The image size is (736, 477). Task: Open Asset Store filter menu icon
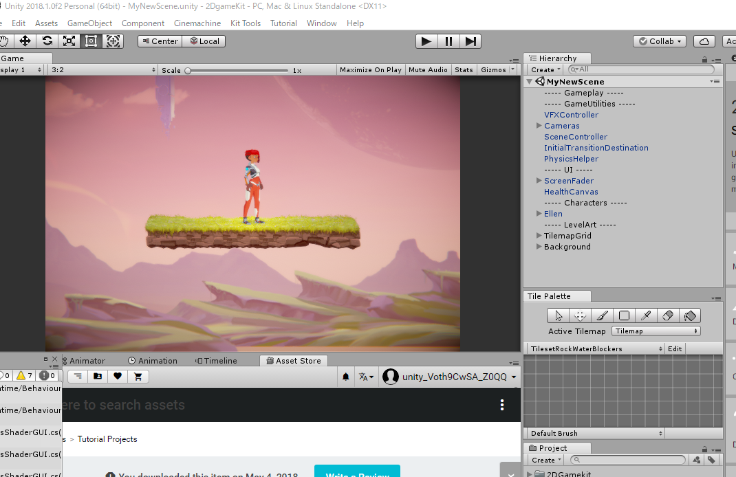point(78,376)
